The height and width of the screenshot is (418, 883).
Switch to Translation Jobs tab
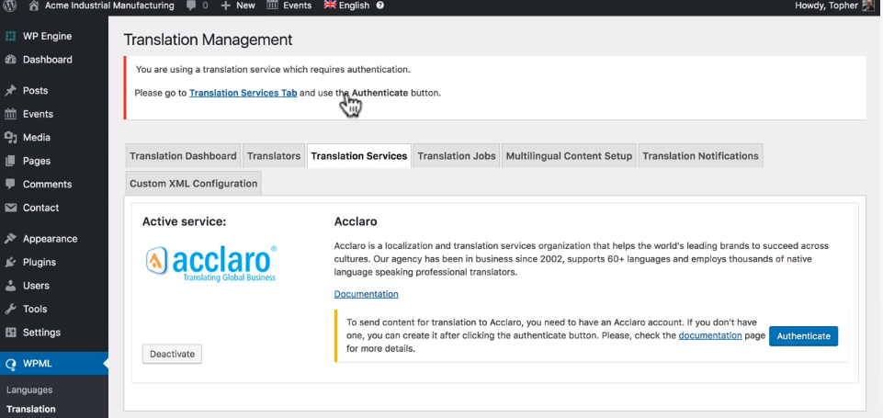[x=457, y=156]
